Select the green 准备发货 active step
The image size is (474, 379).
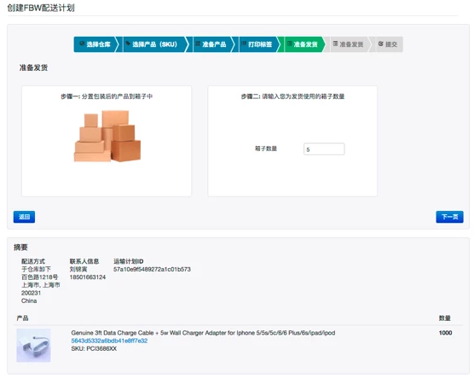point(305,44)
